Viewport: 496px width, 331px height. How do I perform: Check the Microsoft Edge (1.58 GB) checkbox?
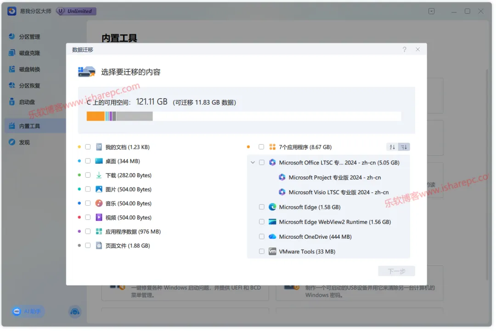tap(262, 208)
